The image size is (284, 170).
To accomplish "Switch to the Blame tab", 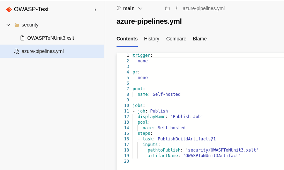I will [200, 39].
